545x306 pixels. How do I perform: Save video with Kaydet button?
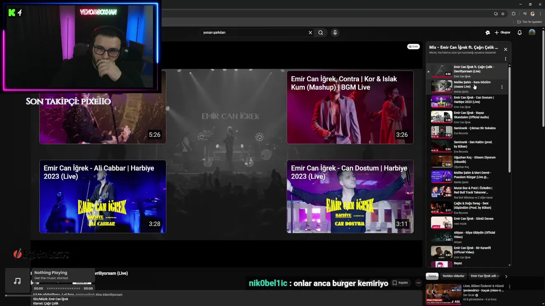click(x=400, y=283)
